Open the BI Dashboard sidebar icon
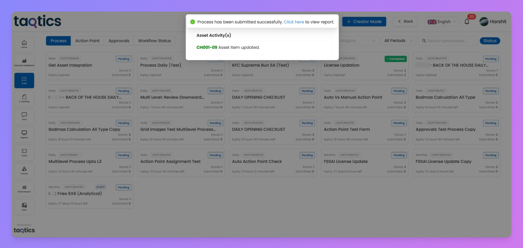The height and width of the screenshot is (248, 523). pyautogui.click(x=24, y=189)
